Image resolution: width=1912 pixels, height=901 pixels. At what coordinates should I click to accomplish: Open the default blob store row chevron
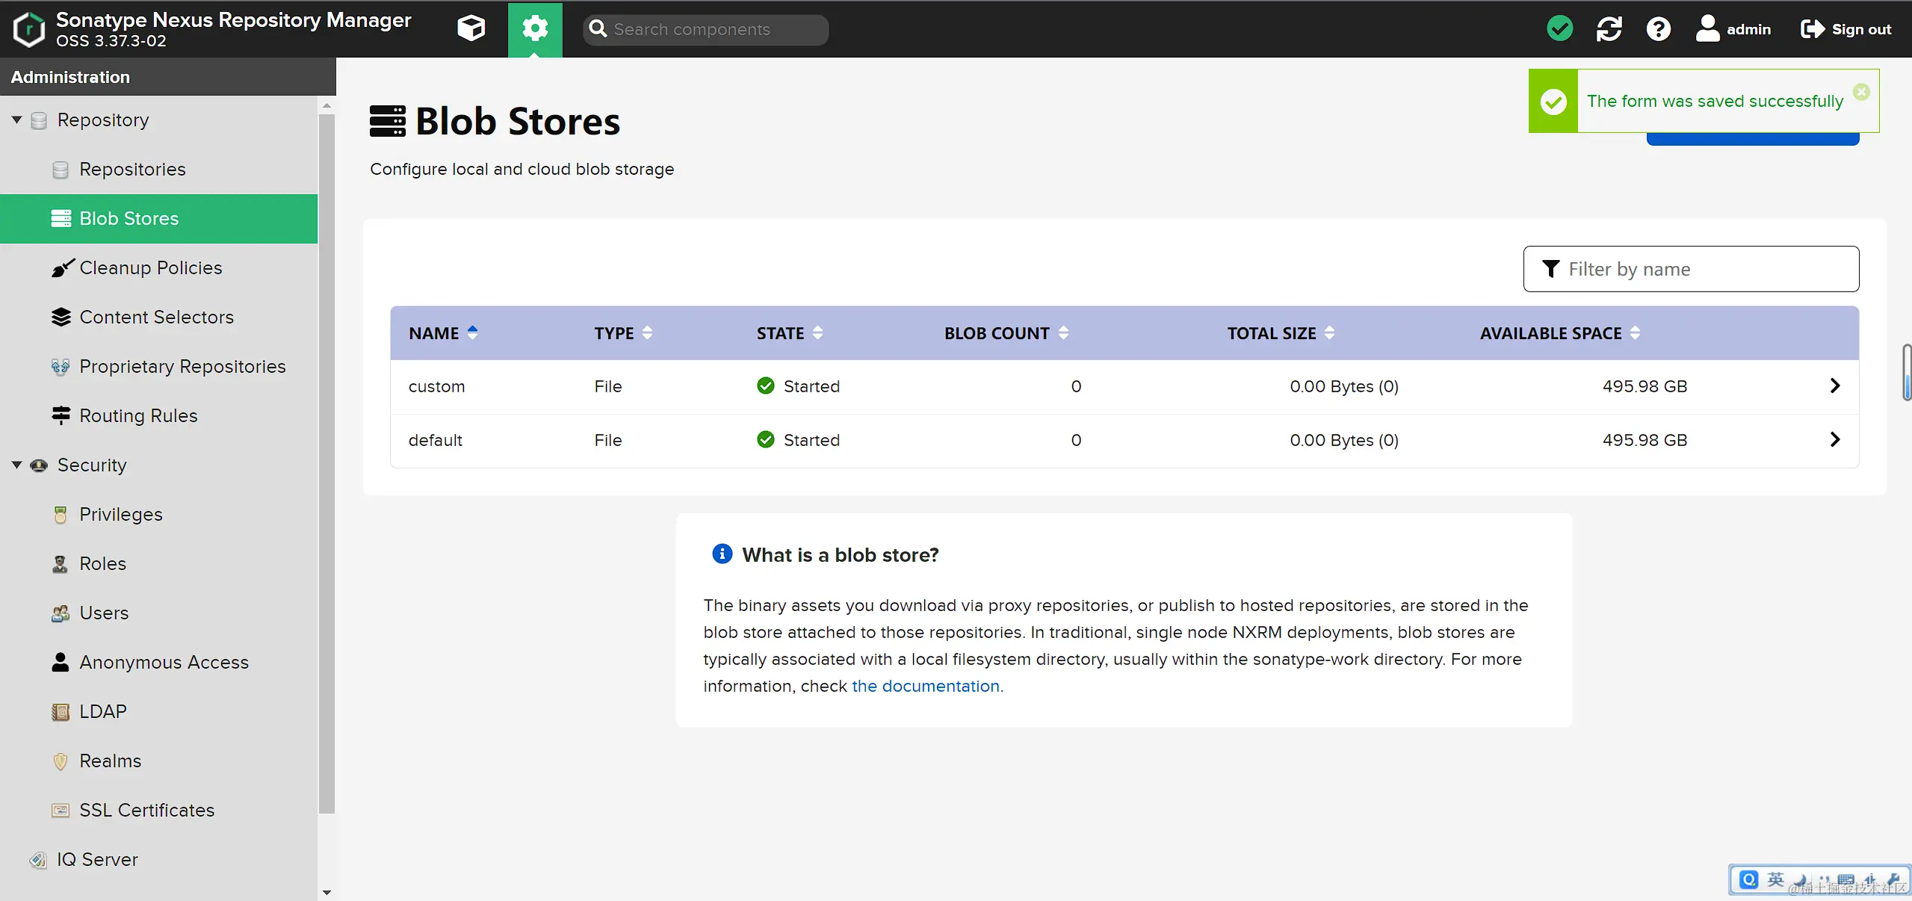pyautogui.click(x=1834, y=440)
